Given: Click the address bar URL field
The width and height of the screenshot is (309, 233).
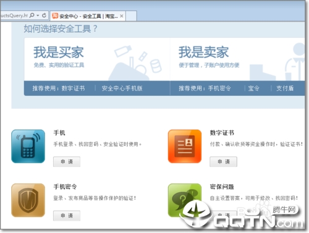Looking at the screenshot, I should [x=14, y=15].
